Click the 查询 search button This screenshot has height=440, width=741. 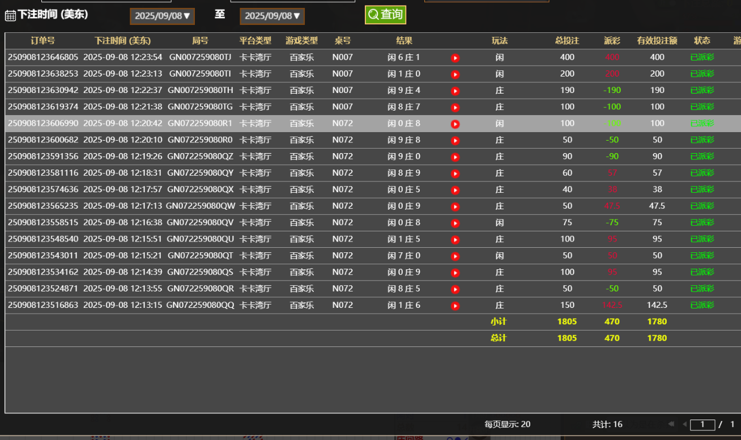(x=385, y=15)
